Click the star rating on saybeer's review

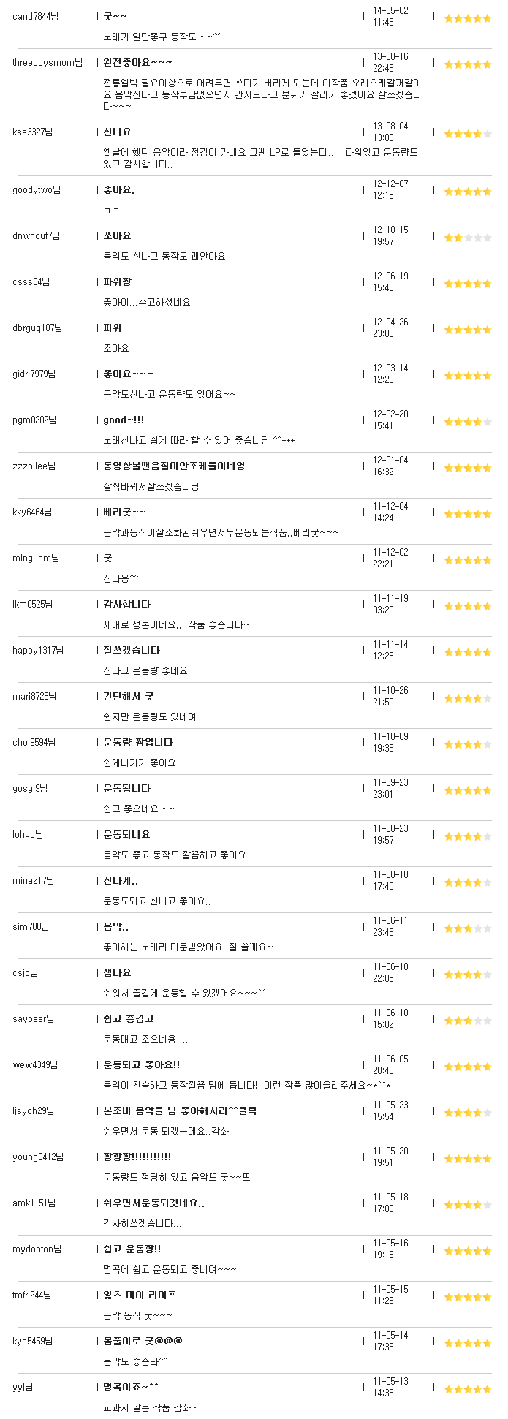coord(468,1021)
